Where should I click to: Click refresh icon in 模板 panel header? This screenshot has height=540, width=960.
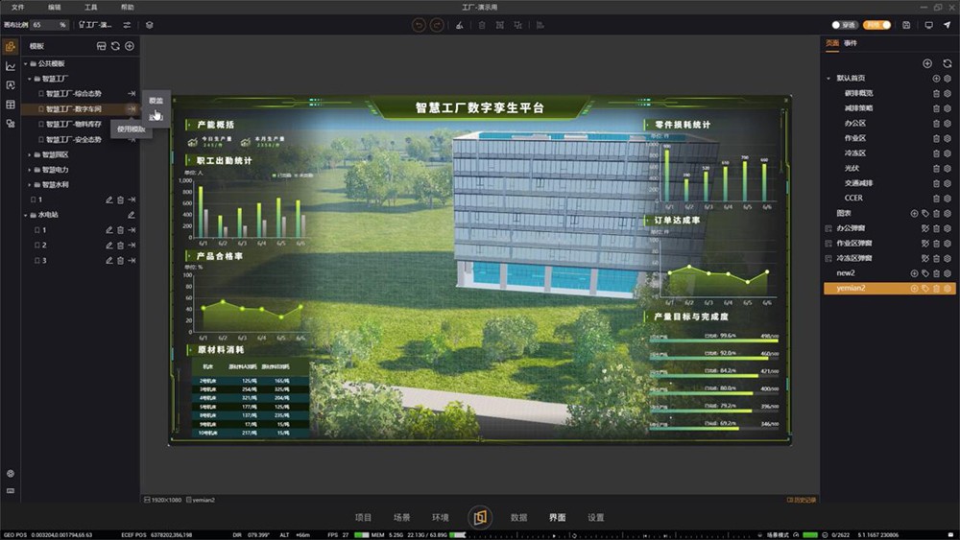coord(115,45)
